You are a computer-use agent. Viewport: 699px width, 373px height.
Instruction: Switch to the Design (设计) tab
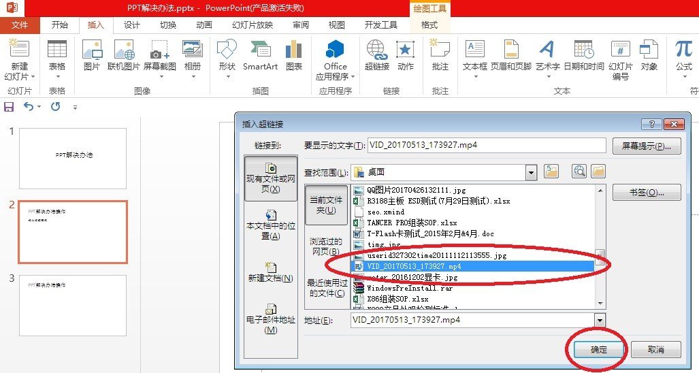coord(131,25)
